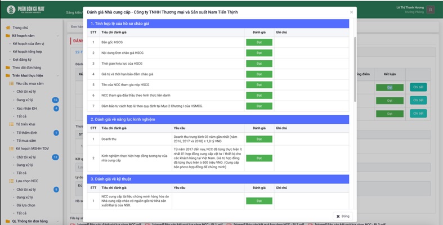Select Tất cả under Lựa chọn NCC

(21, 213)
